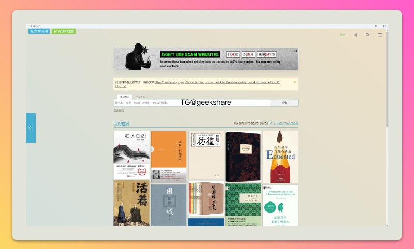Click the green articles count badge
The image size is (414, 249).
point(64,31)
